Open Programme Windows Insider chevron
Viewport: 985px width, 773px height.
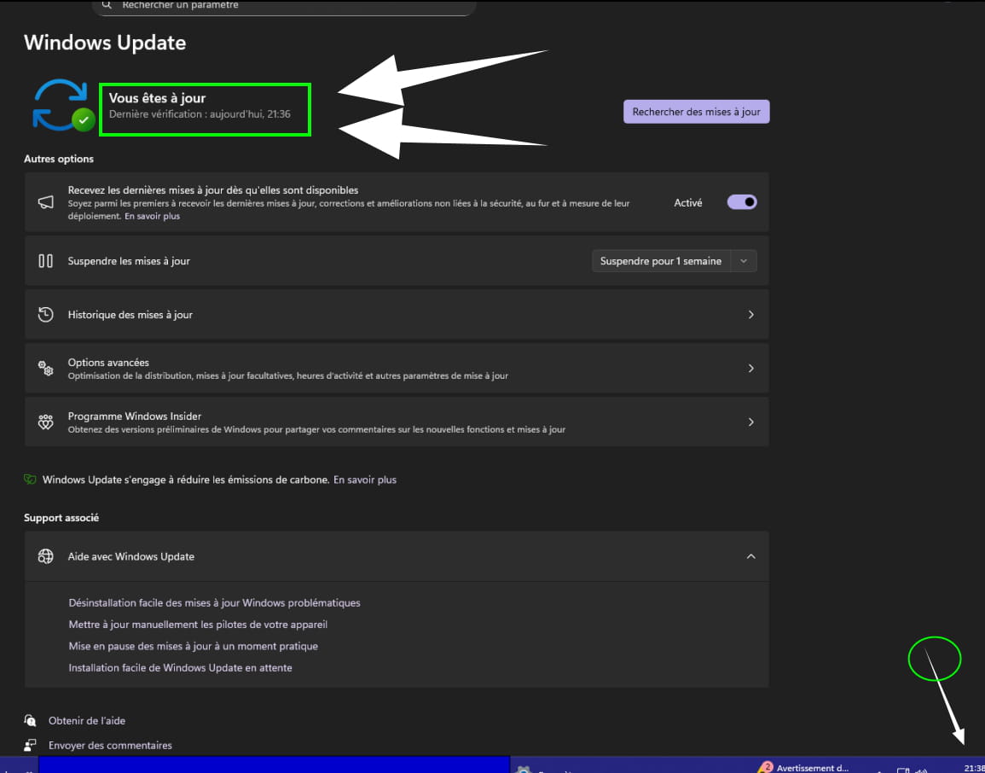(x=750, y=422)
